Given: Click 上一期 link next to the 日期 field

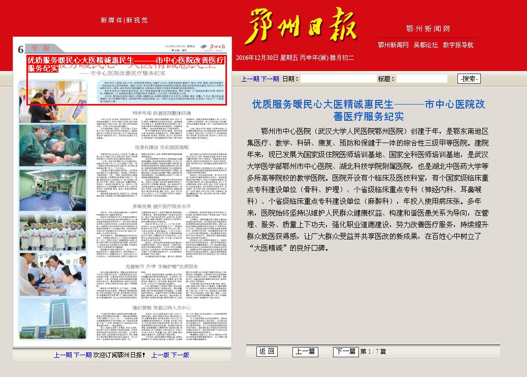Looking at the screenshot, I should click(x=250, y=79).
